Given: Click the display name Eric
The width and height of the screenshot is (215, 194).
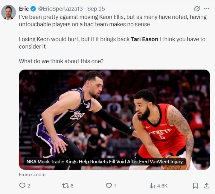Looking at the screenshot, I should [x=24, y=9].
